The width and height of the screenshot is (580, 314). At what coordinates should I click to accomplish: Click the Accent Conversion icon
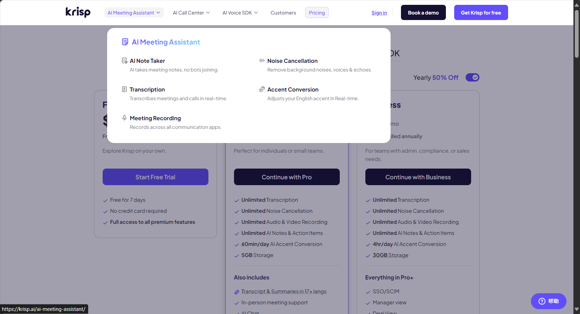pos(262,89)
